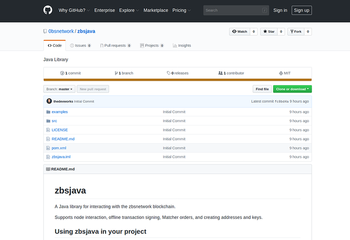
Task: Switch to the Issues tab
Action: (x=80, y=46)
